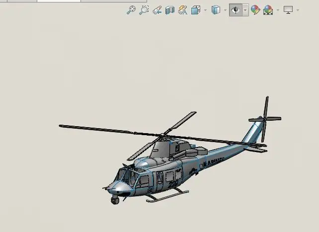
Task: Click Edit Appearance icon
Action: pos(255,10)
